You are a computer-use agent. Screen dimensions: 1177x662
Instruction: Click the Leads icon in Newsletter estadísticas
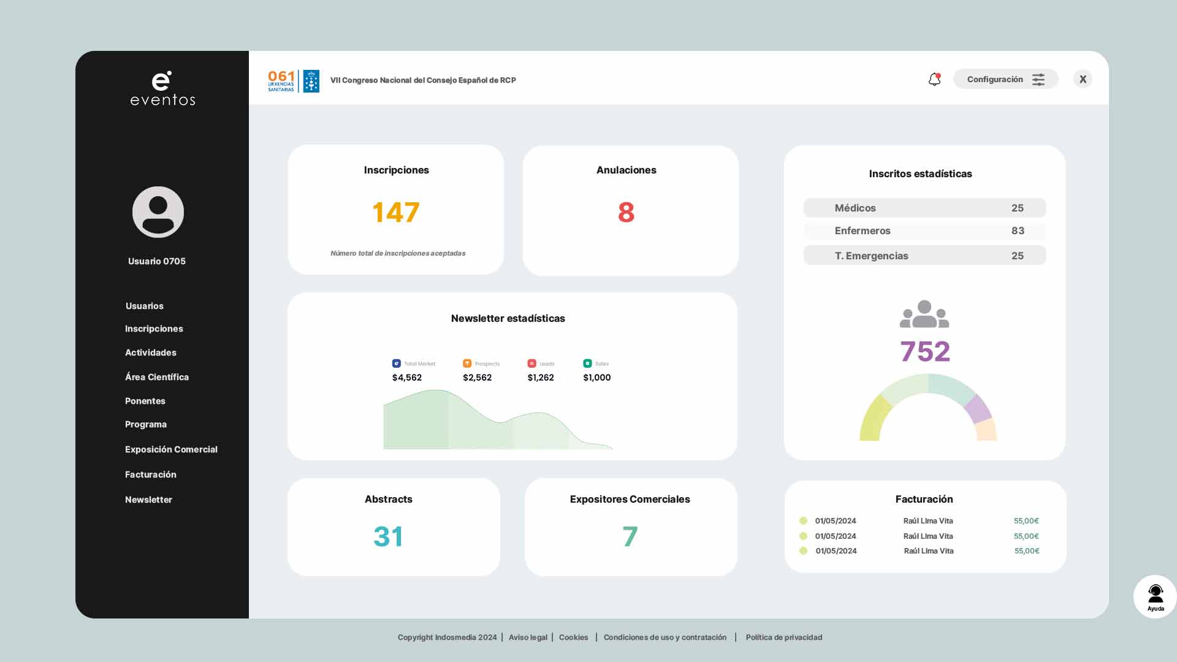click(532, 363)
